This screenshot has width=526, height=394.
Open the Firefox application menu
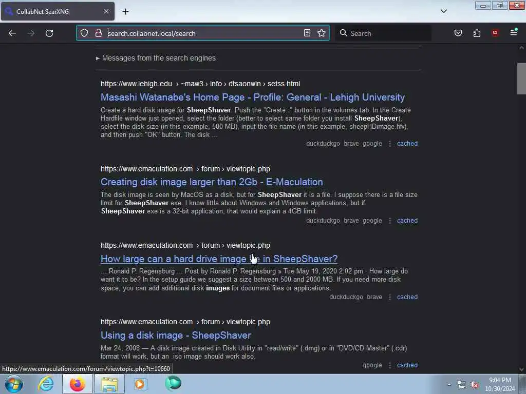coord(513,33)
